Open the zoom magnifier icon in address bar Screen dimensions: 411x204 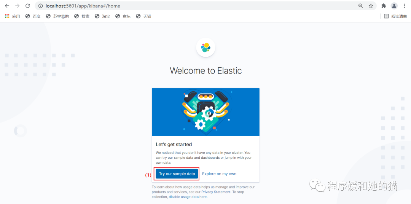(361, 6)
